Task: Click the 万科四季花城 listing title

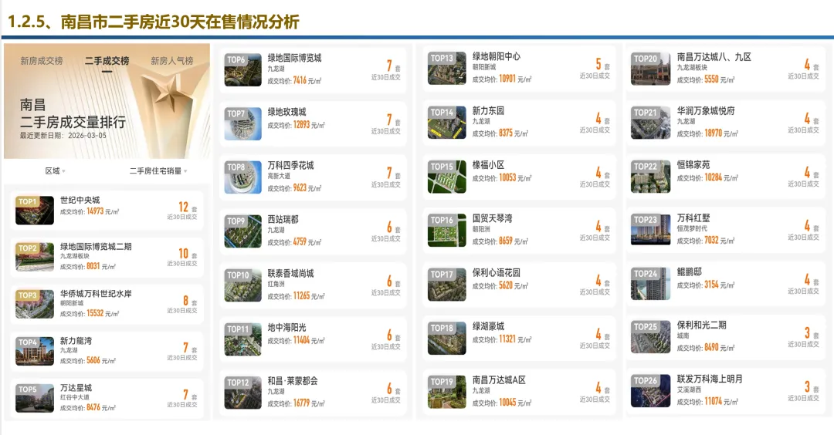Action: pos(290,166)
